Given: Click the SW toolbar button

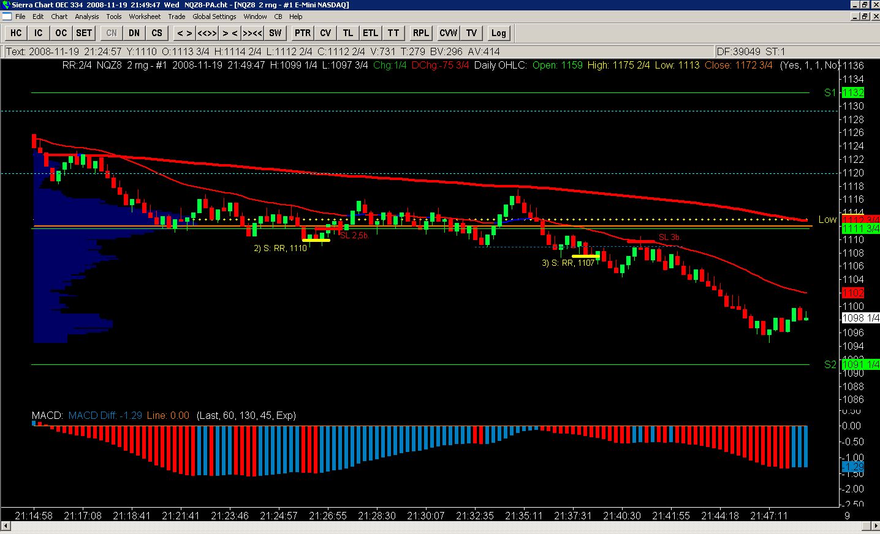Looking at the screenshot, I should tap(275, 33).
